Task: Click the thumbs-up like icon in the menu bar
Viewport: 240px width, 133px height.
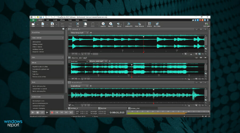Action: [193, 20]
